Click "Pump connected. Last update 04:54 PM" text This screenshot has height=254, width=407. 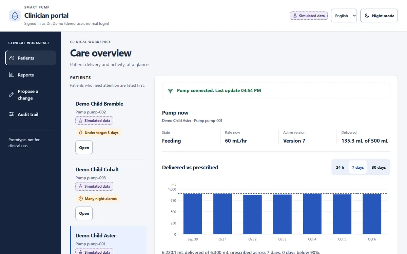point(219,91)
